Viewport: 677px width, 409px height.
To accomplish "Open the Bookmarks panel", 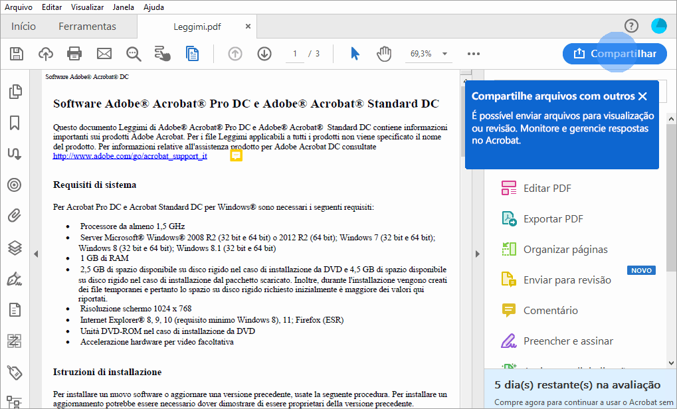I will click(14, 123).
